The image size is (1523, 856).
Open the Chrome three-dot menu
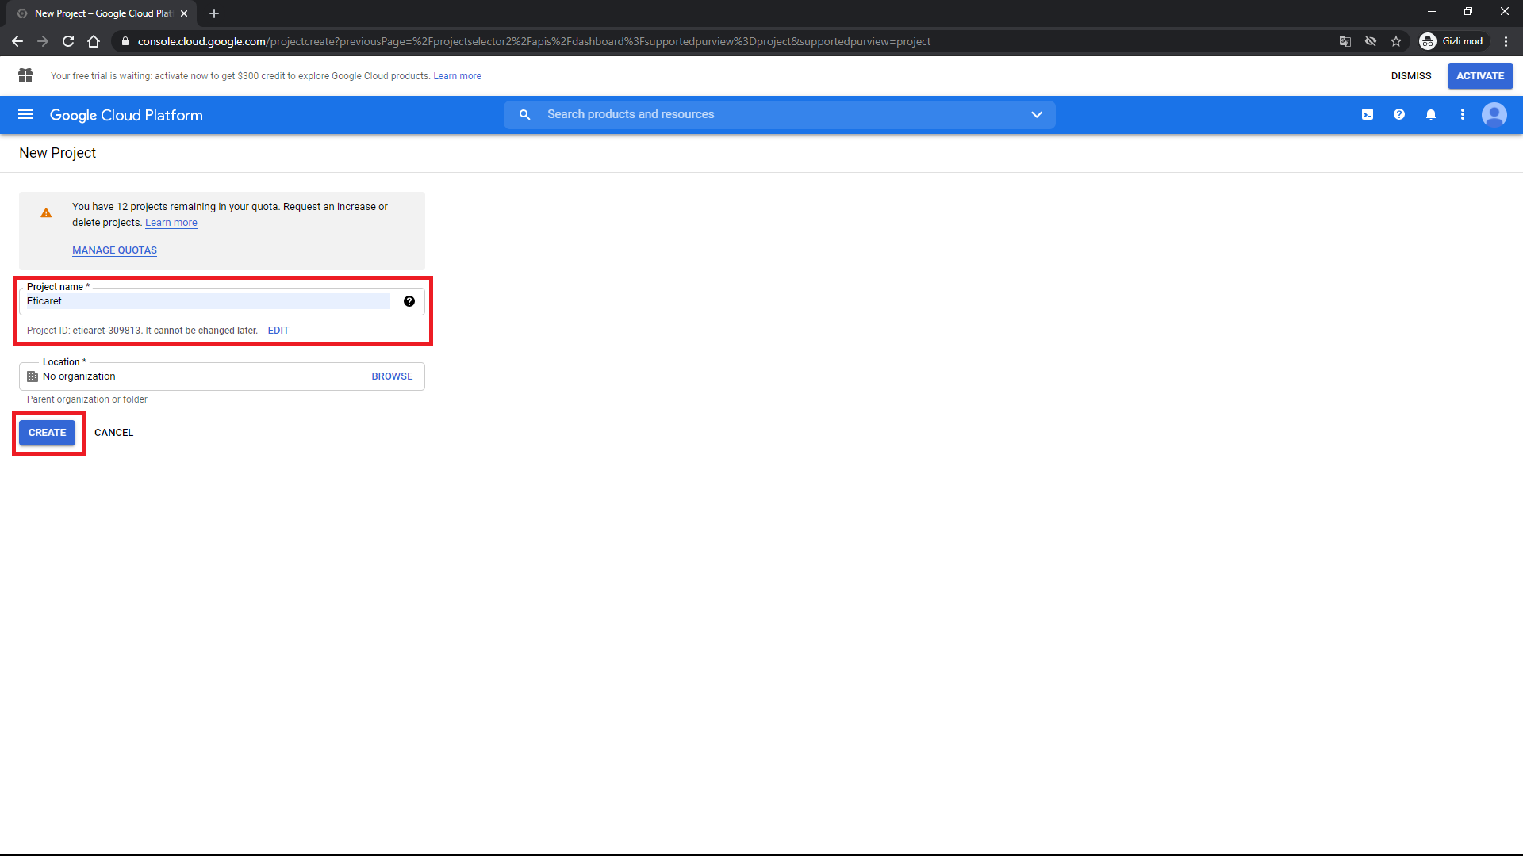(x=1506, y=41)
